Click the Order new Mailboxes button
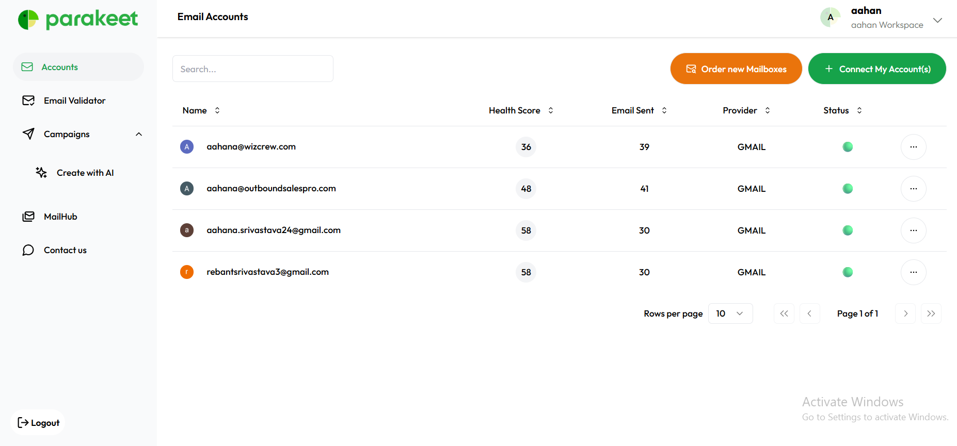This screenshot has height=446, width=957. (736, 69)
